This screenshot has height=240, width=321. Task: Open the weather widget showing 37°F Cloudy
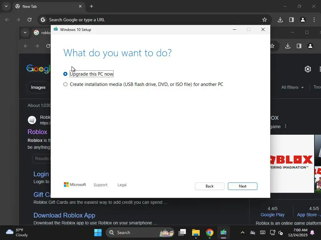17,232
